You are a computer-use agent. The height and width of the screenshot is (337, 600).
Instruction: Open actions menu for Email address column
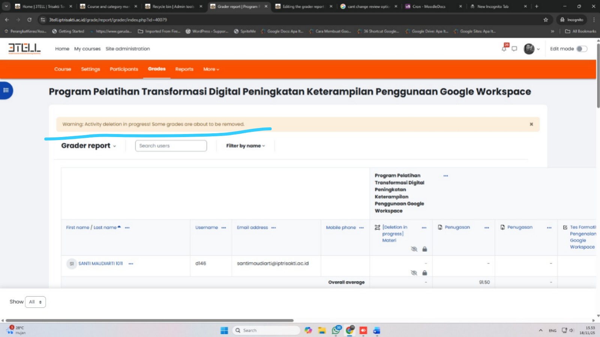point(274,228)
